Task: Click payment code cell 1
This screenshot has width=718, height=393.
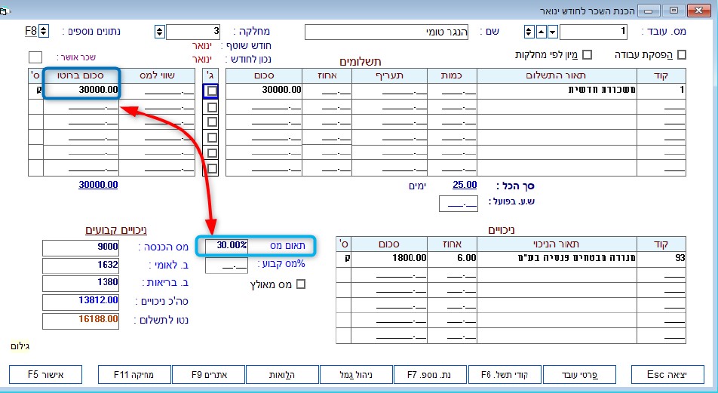Action: tap(661, 91)
